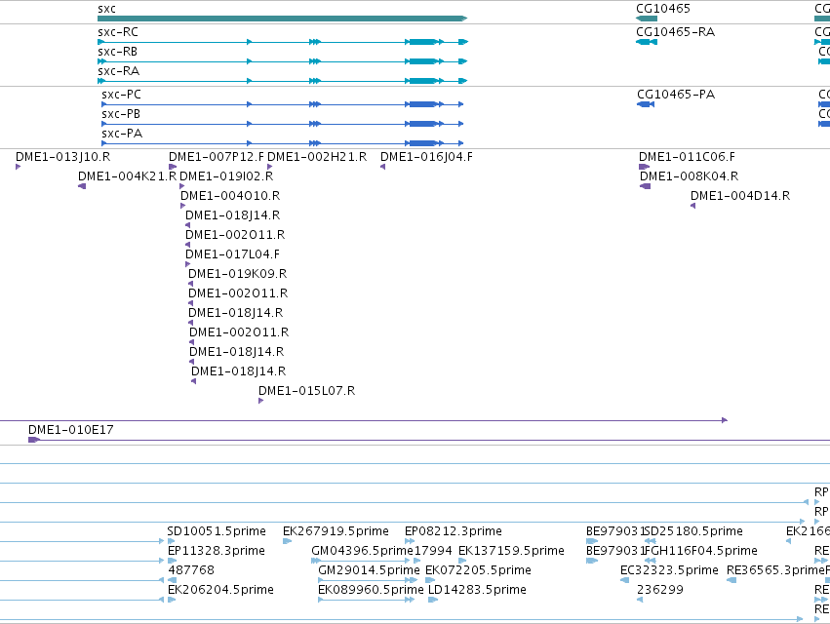Select the DME1-019K09.R feature label

tap(238, 274)
